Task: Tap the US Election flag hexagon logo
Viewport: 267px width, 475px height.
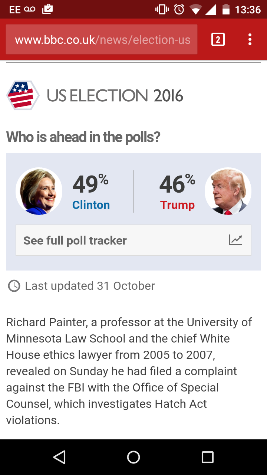Action: [x=23, y=95]
